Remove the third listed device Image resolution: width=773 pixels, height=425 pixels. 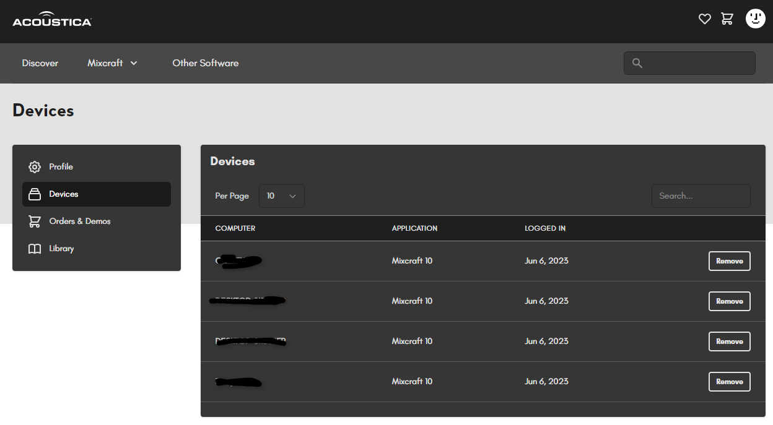pyautogui.click(x=730, y=341)
